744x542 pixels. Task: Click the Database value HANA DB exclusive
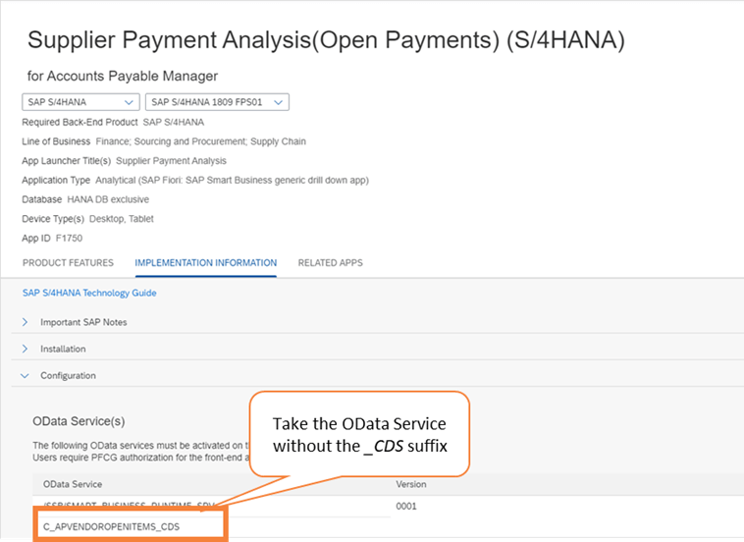(108, 199)
